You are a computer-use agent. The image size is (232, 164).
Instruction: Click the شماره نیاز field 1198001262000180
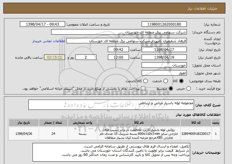tap(164, 24)
